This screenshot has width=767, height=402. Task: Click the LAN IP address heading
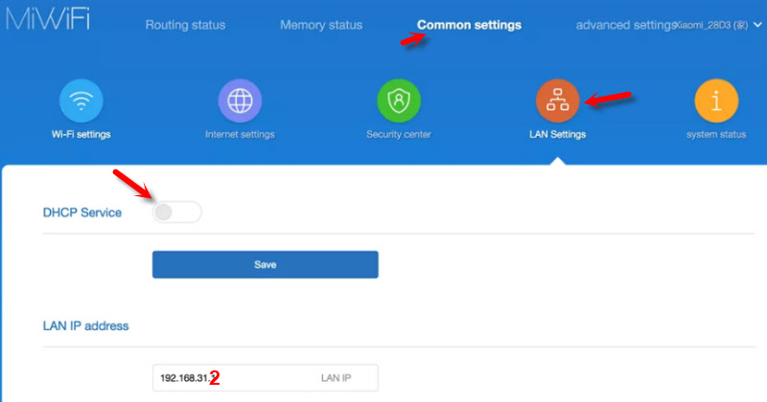tap(85, 325)
